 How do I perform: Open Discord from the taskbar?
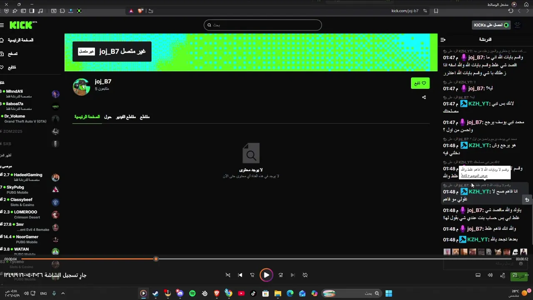pos(180,293)
